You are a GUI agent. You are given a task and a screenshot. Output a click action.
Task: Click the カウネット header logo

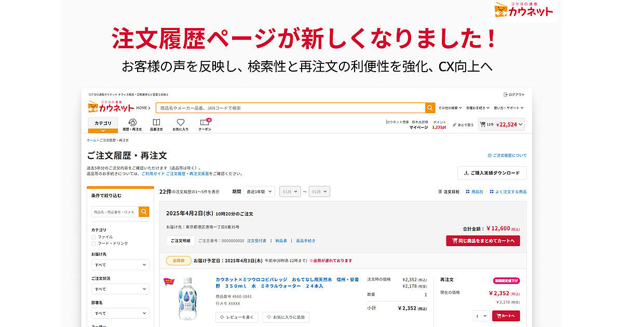click(x=111, y=107)
